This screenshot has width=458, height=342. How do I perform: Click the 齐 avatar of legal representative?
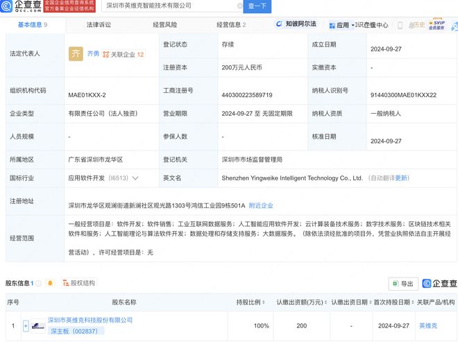point(76,53)
